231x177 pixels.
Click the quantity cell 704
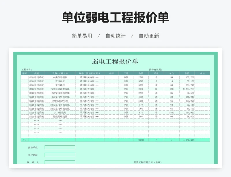point(141,109)
